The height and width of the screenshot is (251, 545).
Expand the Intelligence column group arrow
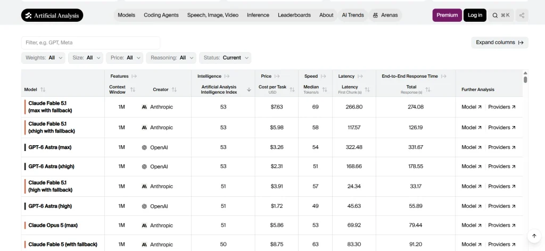(227, 76)
